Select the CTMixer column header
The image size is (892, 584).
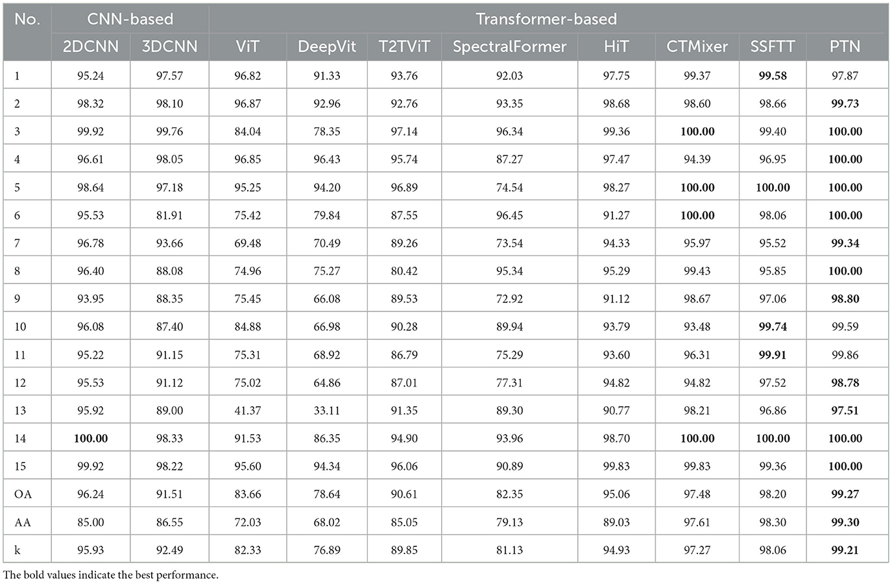click(697, 46)
